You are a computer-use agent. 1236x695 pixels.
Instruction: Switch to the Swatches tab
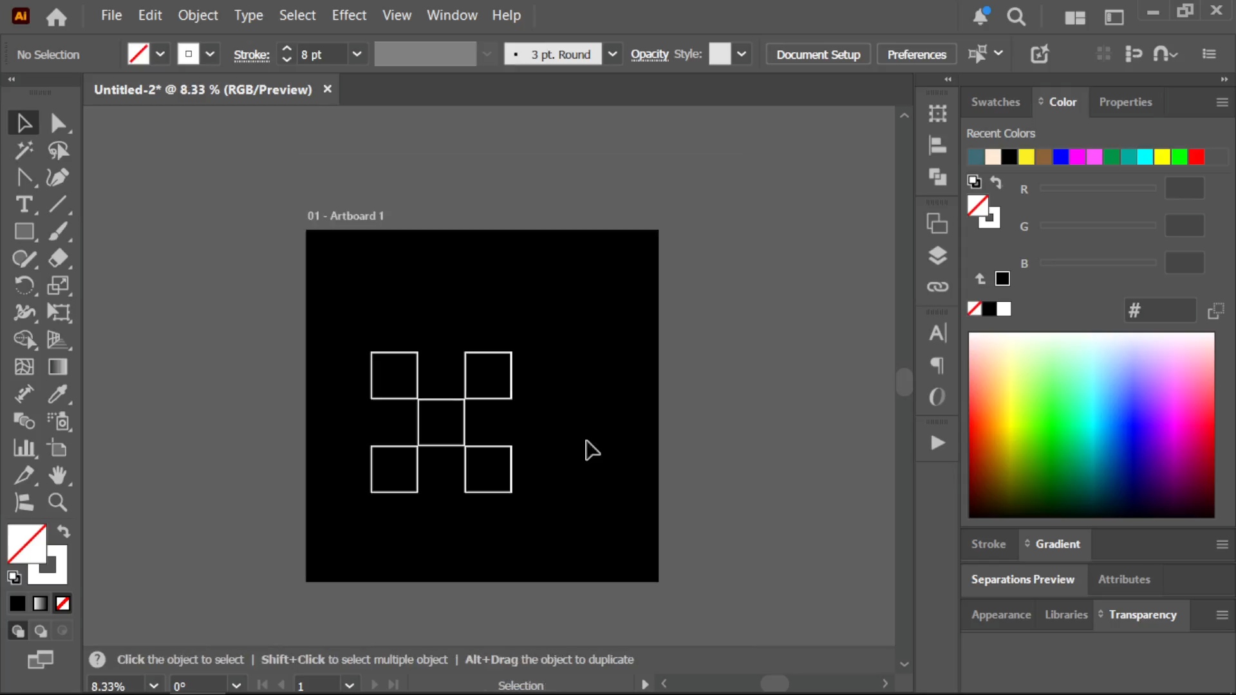(x=995, y=102)
